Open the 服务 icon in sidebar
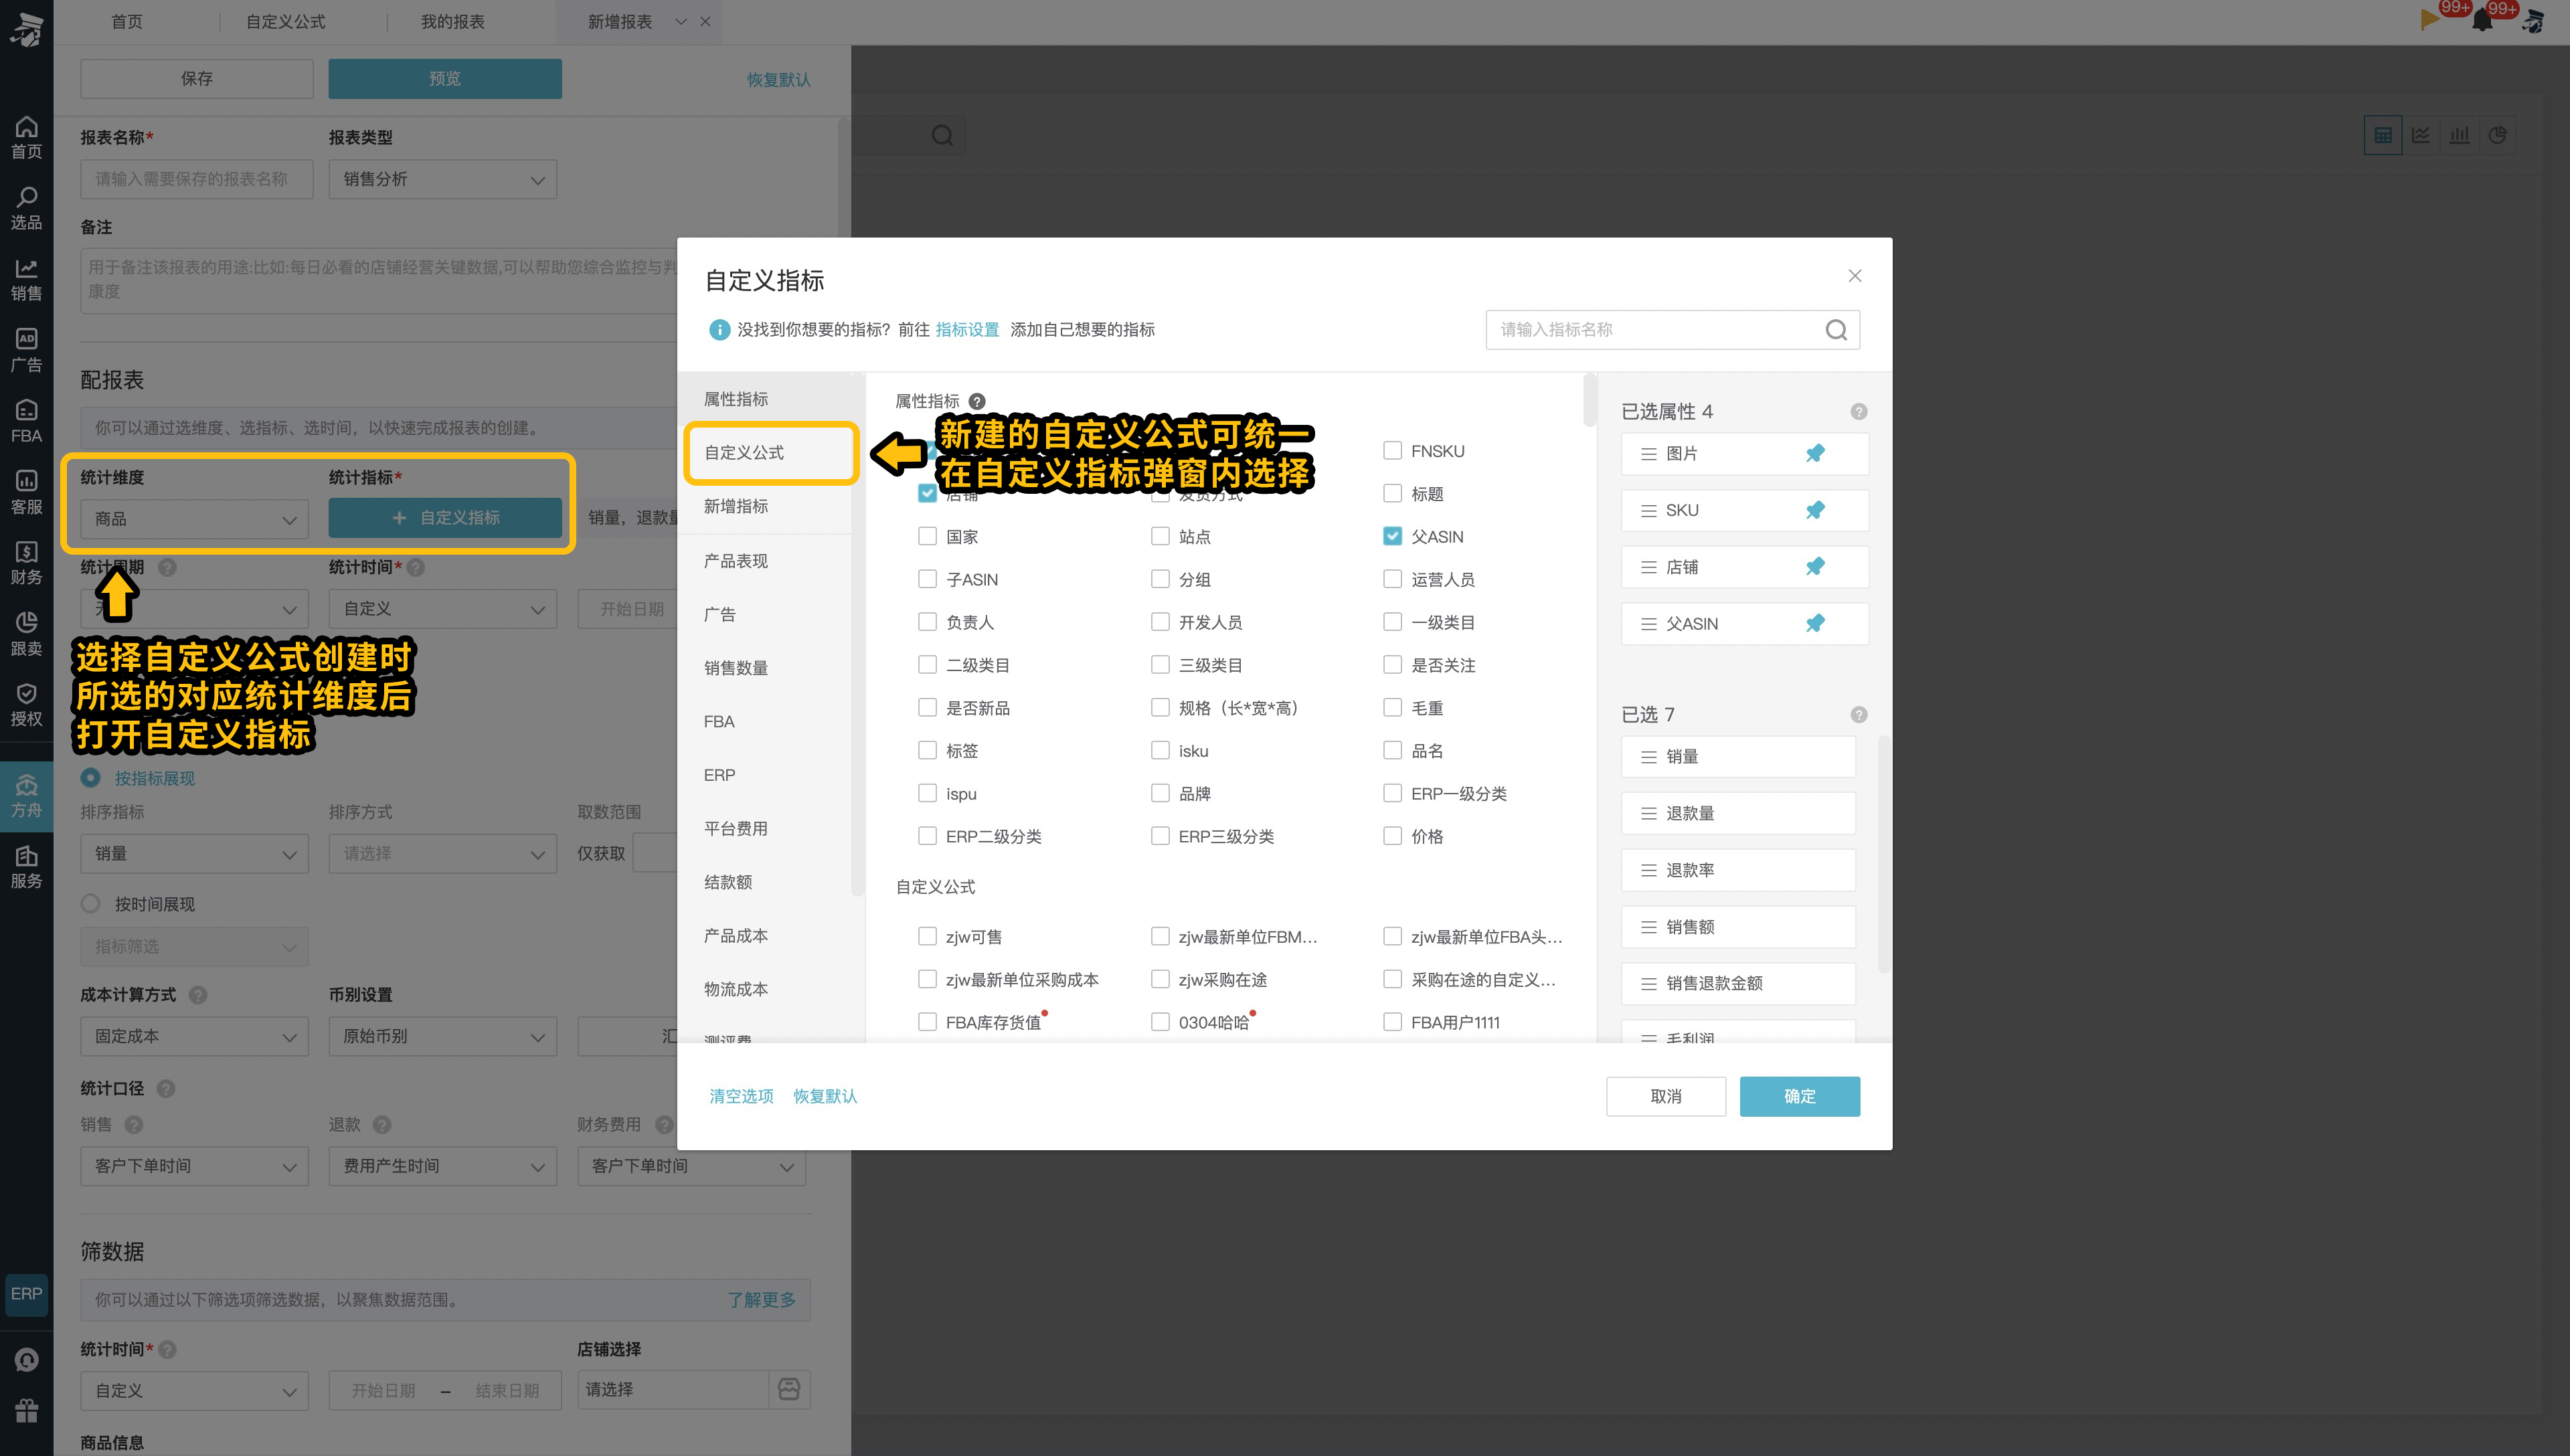This screenshot has height=1456, width=2570. [27, 856]
